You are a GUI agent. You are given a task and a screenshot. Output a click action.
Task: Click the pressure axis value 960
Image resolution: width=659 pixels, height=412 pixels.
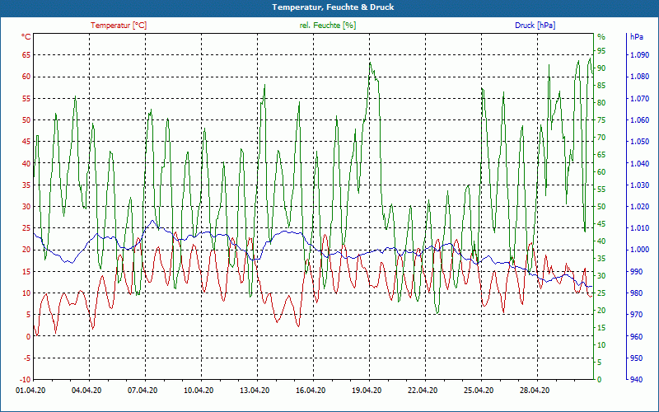pyautogui.click(x=636, y=336)
